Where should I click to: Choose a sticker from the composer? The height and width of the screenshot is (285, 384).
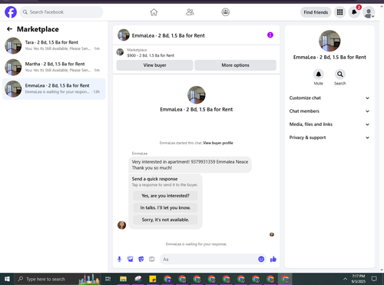pyautogui.click(x=141, y=259)
